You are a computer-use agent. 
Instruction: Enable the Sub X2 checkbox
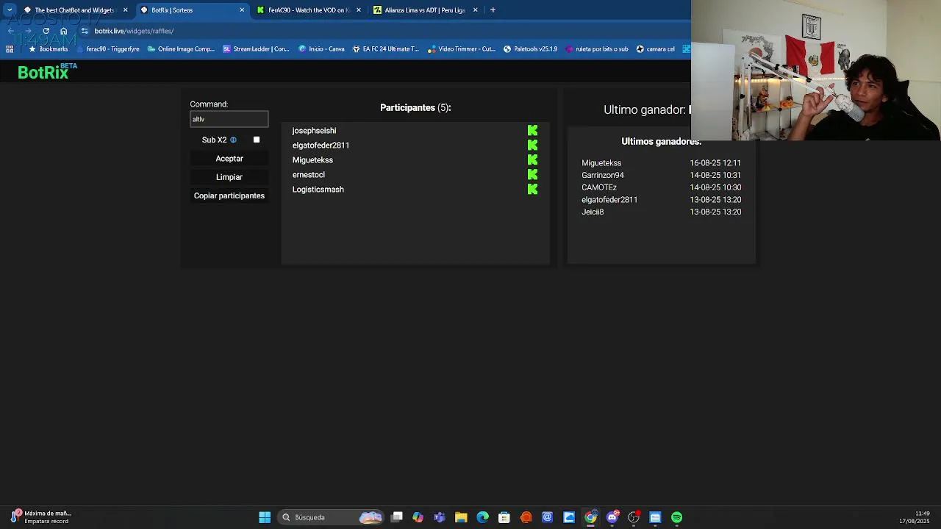pos(257,140)
